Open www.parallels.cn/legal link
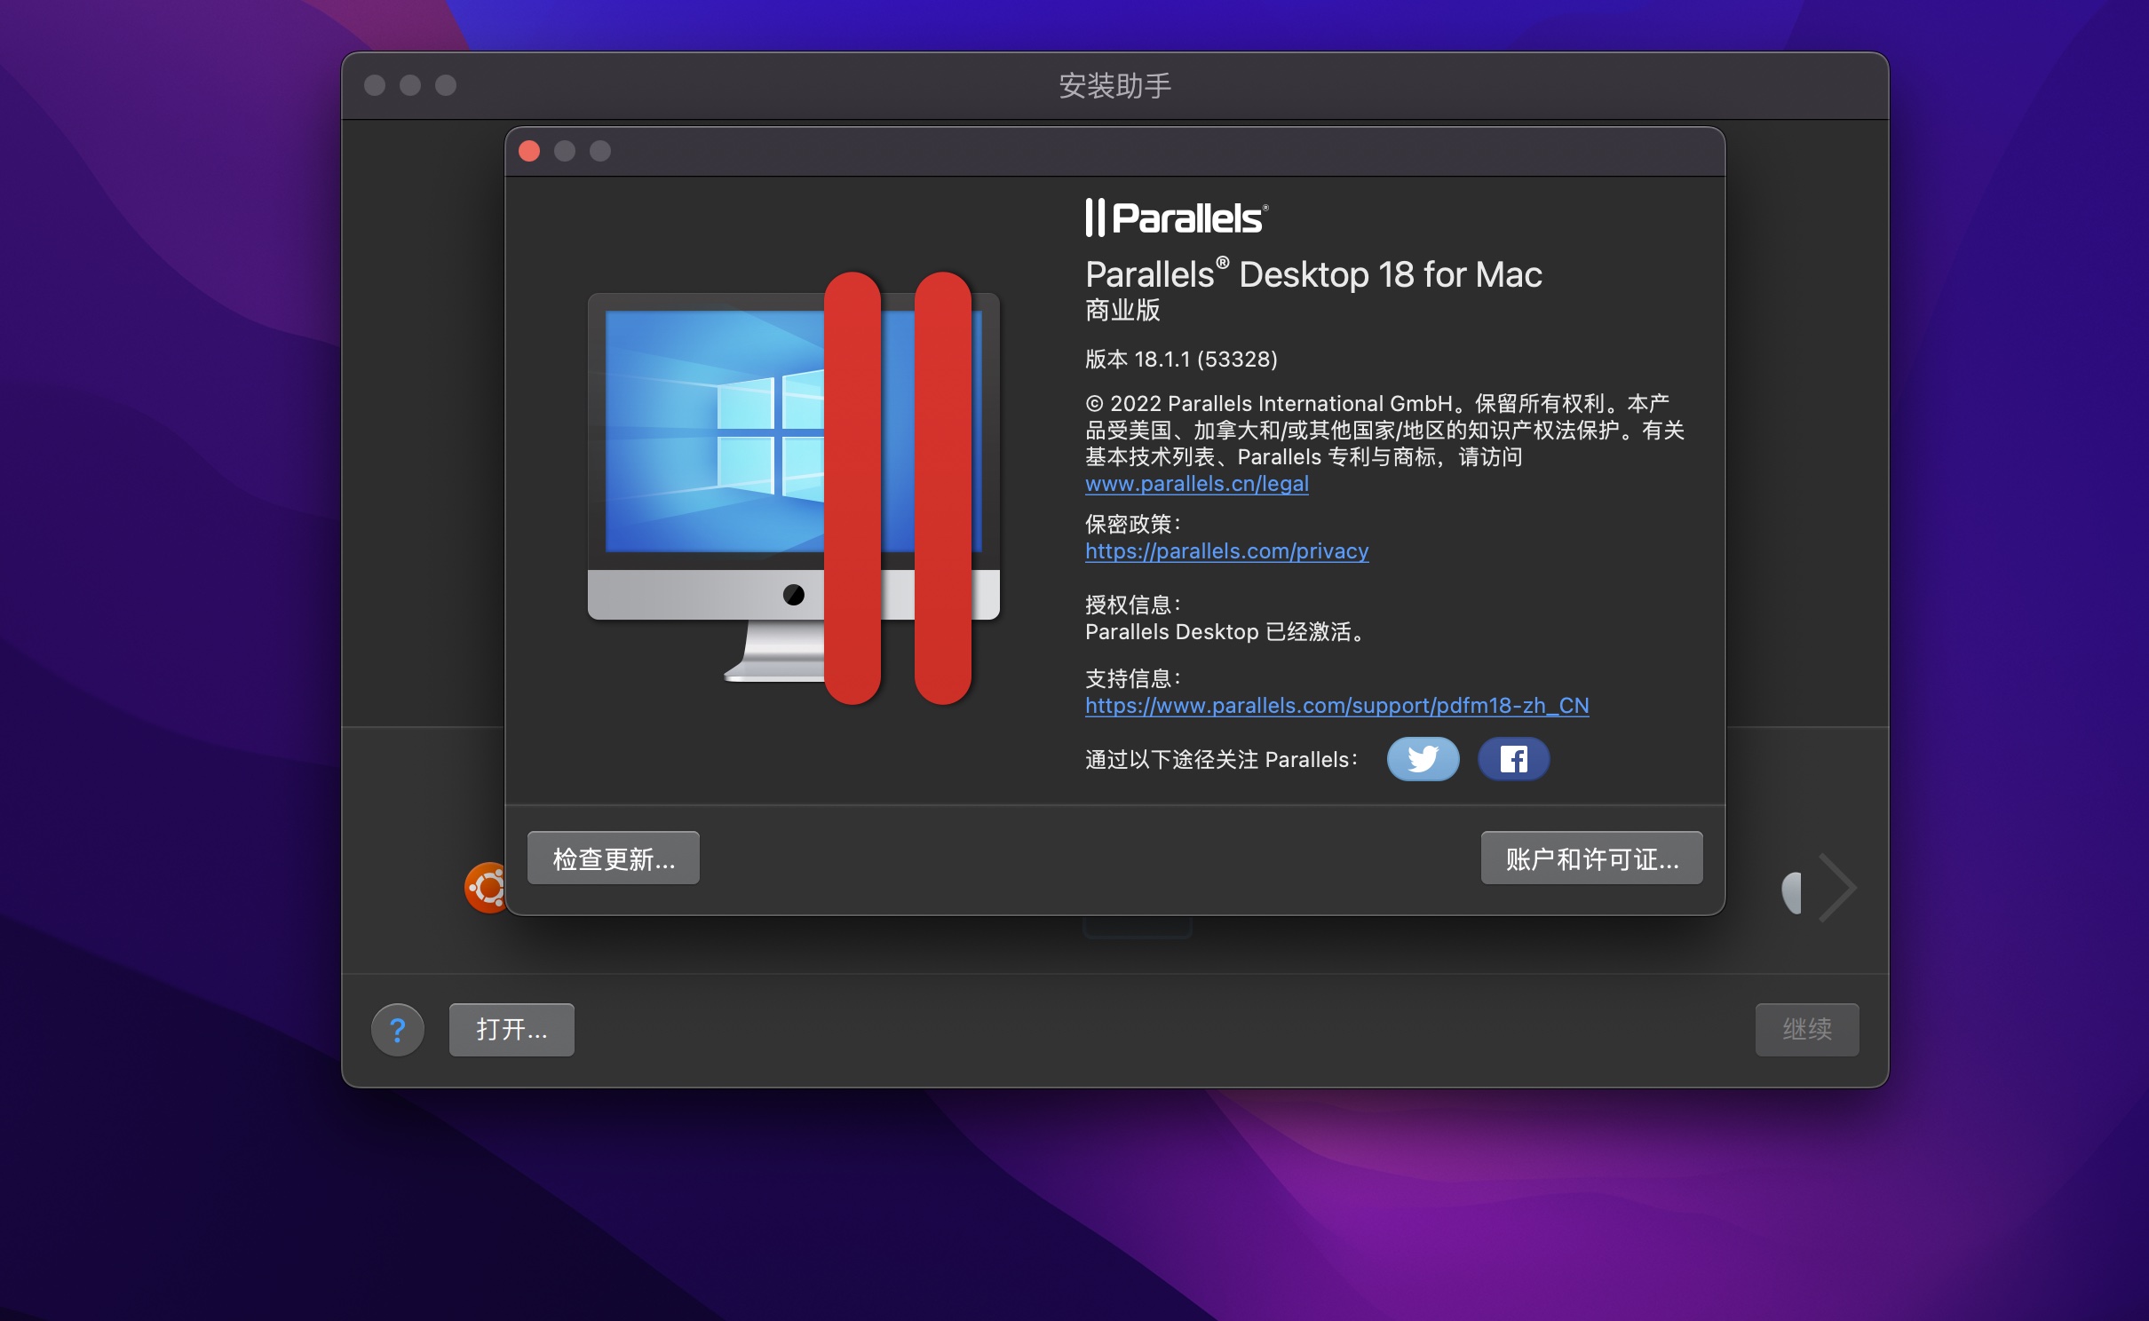Viewport: 2149px width, 1321px height. (1197, 484)
